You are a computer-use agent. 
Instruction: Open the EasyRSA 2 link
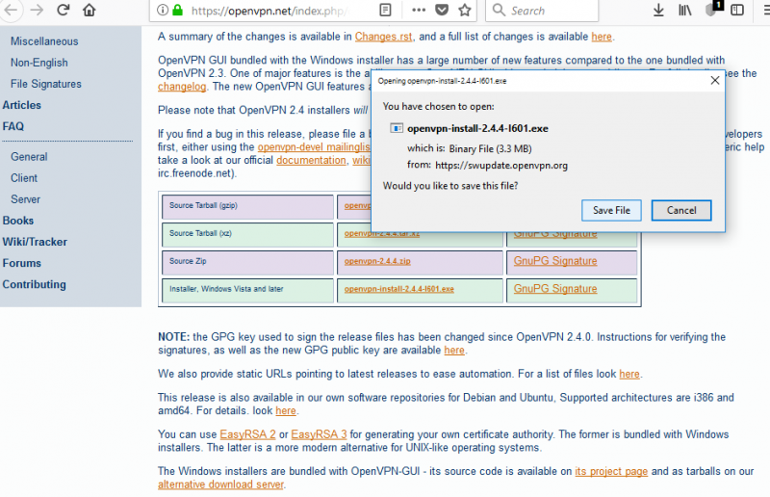pos(247,434)
